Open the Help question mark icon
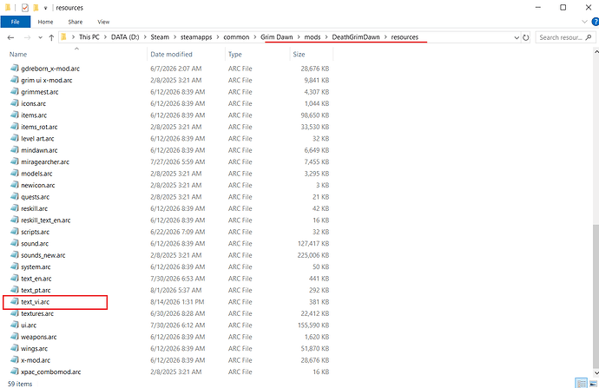Viewport: 599px width, 388px height. (x=596, y=22)
